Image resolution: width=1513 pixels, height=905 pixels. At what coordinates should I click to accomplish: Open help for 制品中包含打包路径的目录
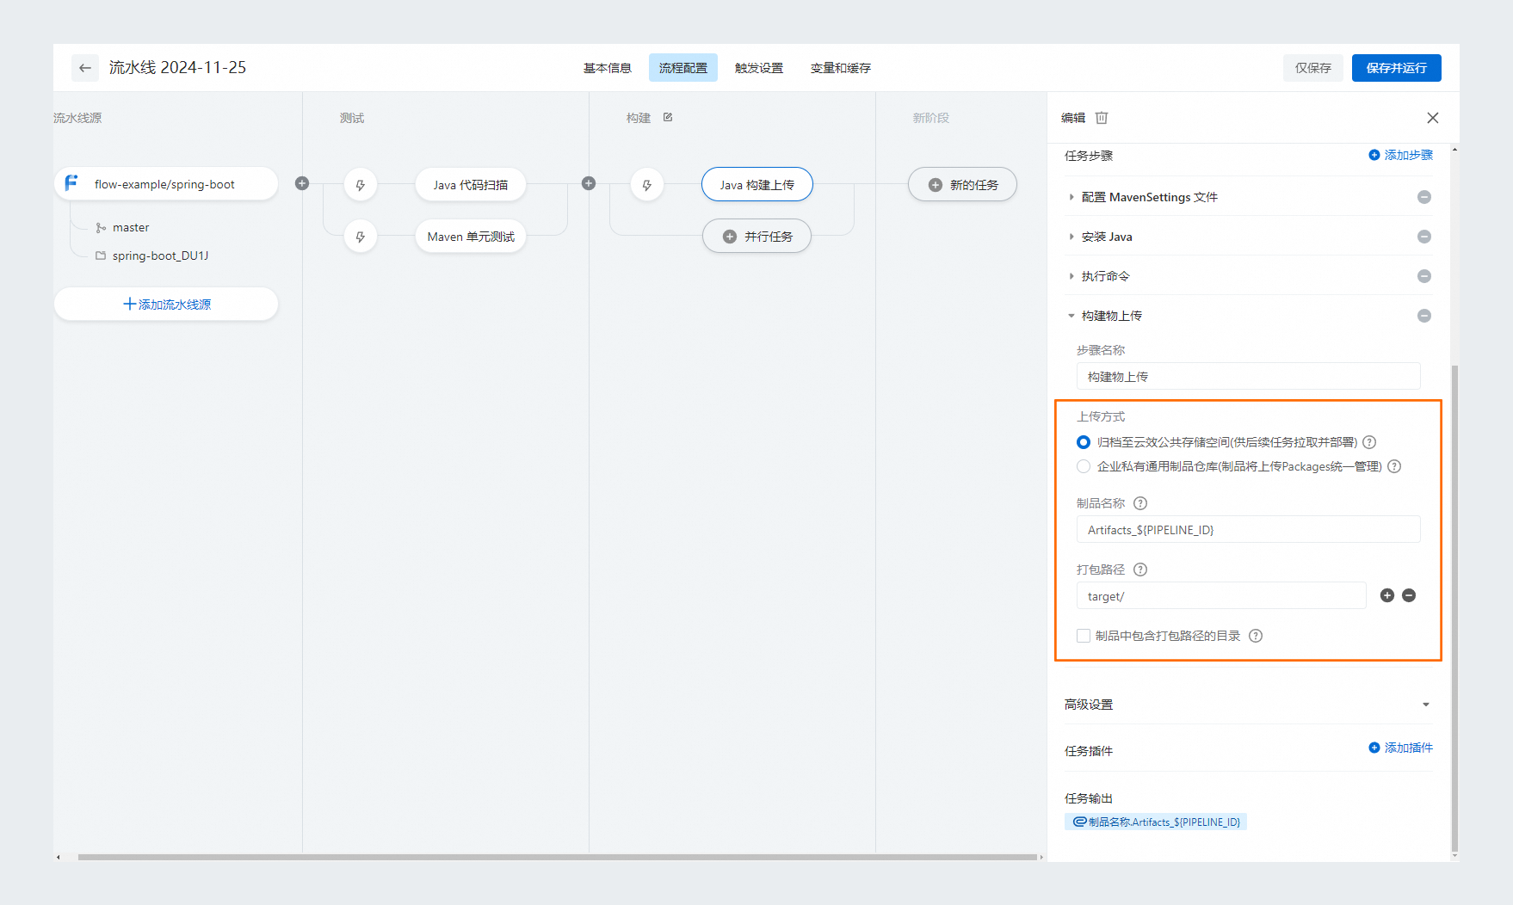pyautogui.click(x=1256, y=636)
